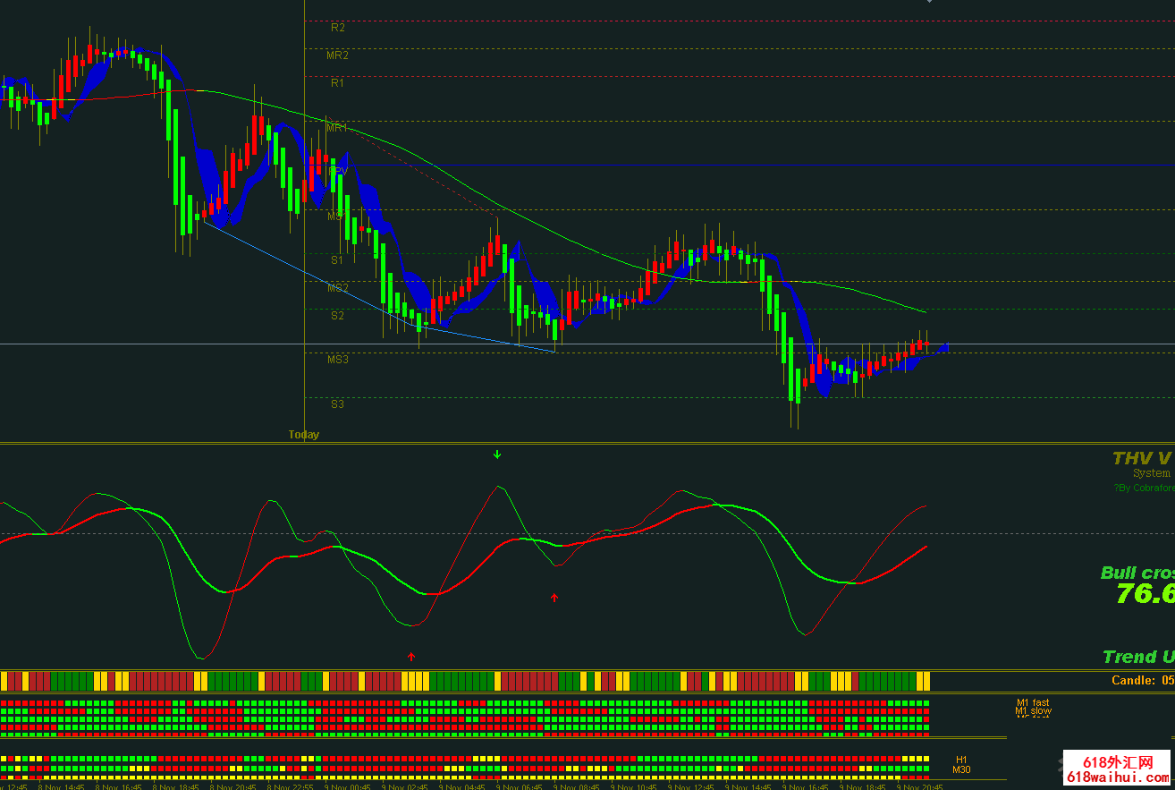Viewport: 1175px width, 790px height.
Task: Click the H1 timeframe row label
Action: tap(961, 760)
